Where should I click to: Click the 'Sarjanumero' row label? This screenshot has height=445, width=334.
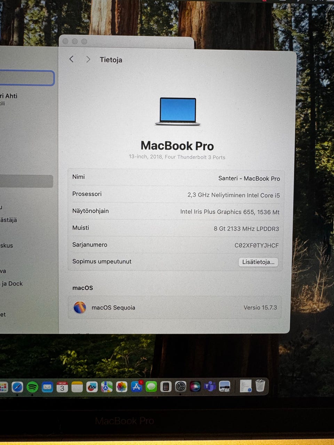point(90,245)
